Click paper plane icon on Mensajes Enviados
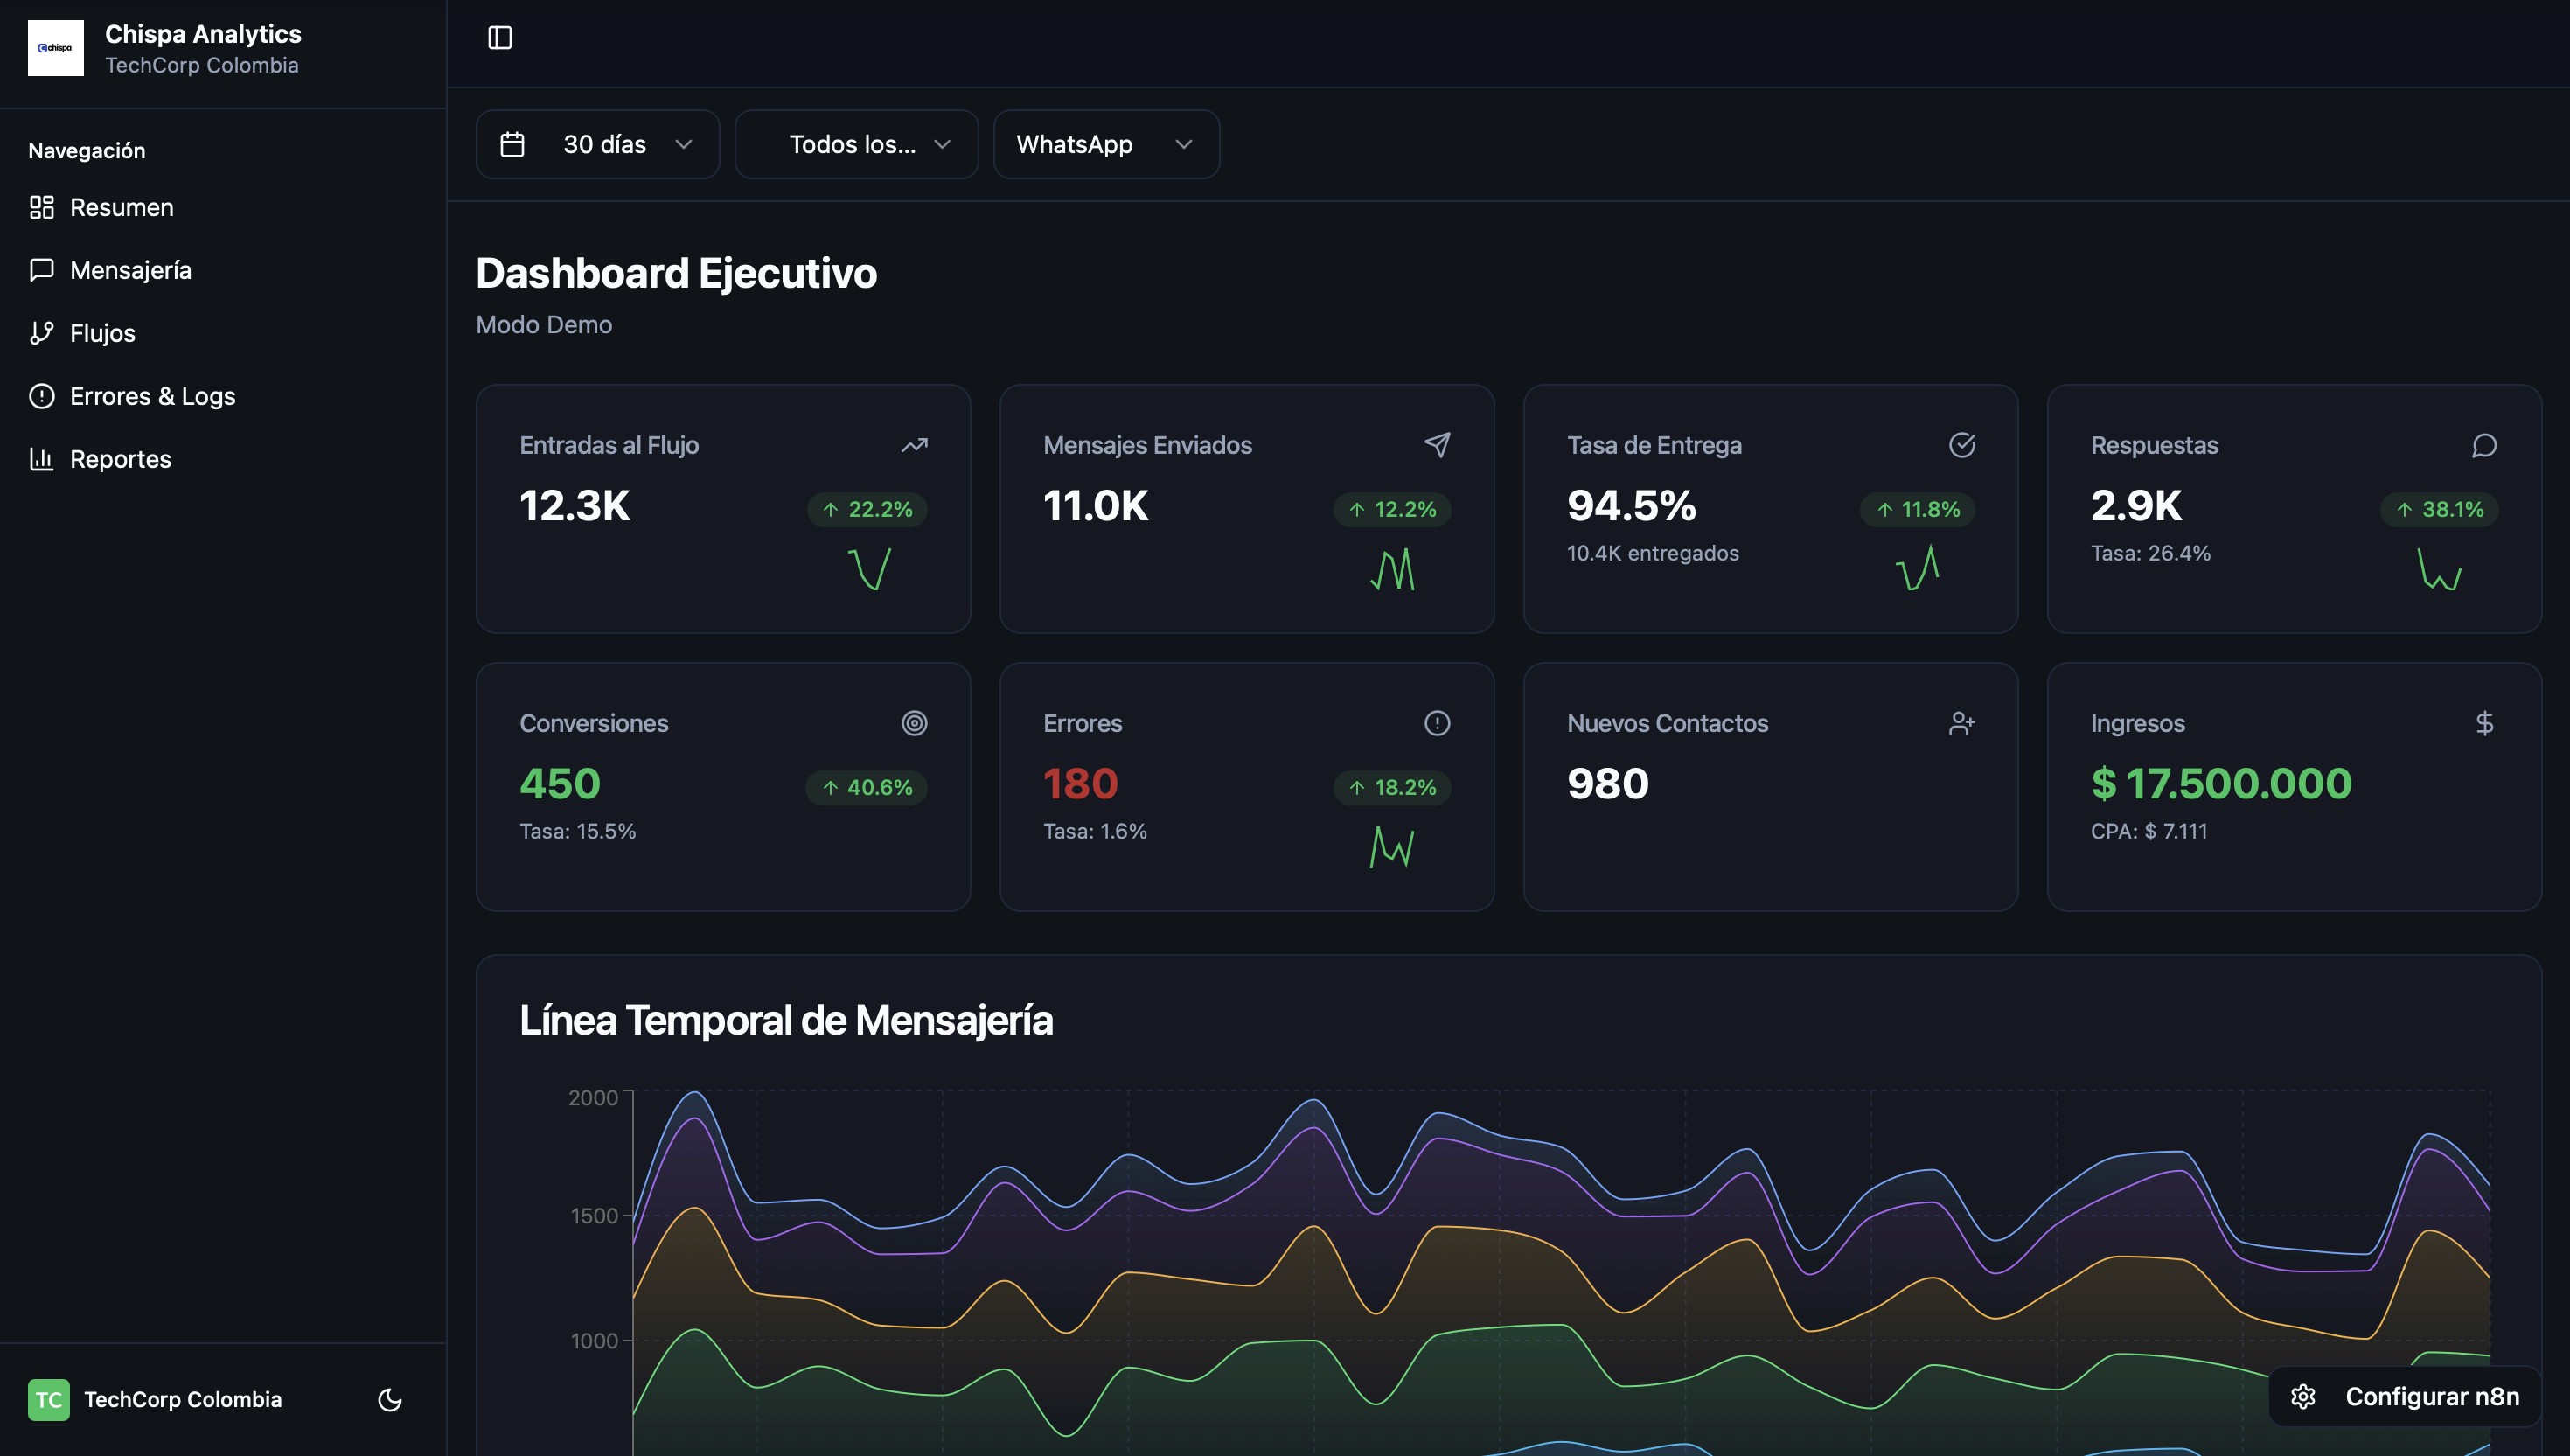This screenshot has width=2570, height=1456. [1437, 445]
